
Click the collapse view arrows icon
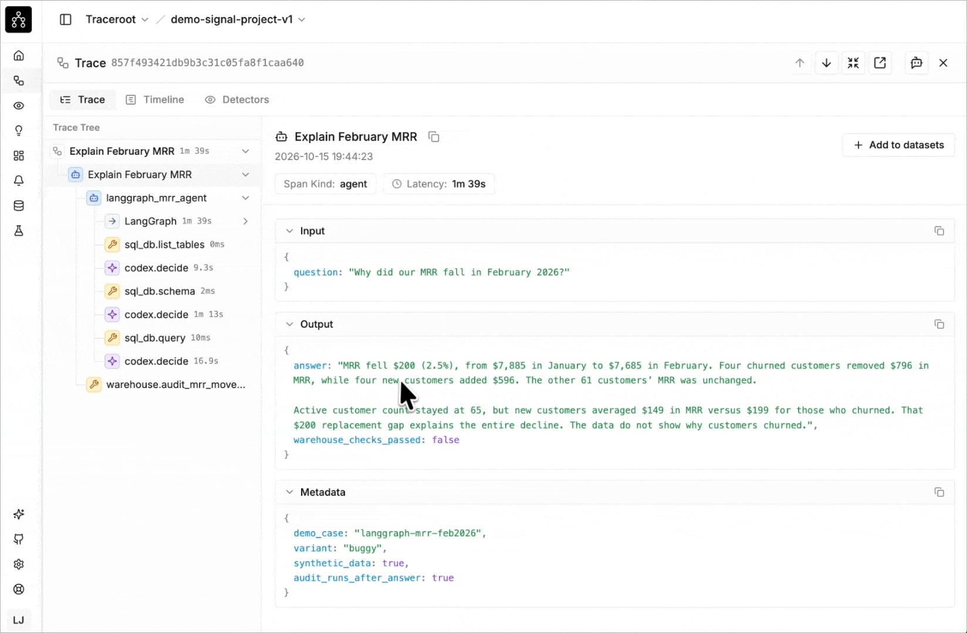(853, 63)
